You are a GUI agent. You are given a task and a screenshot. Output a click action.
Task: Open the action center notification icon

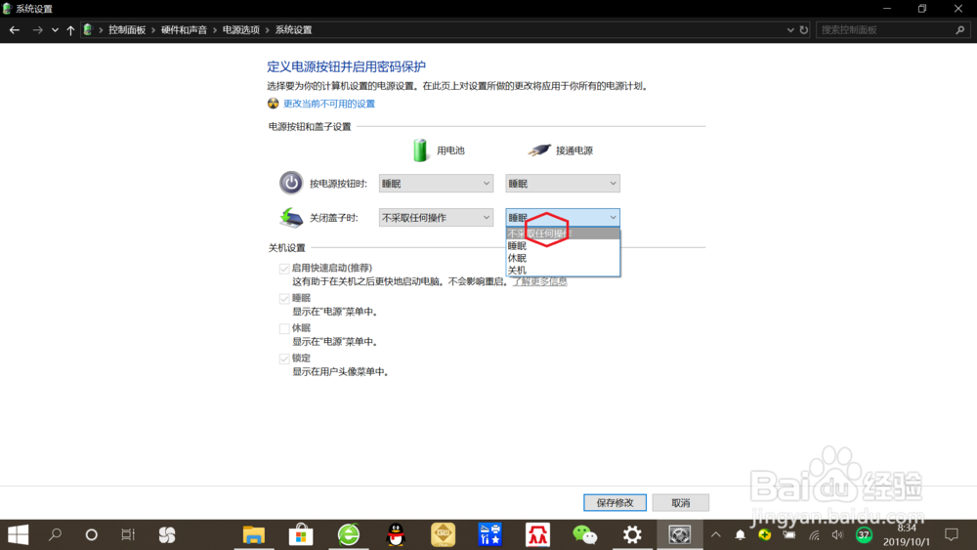pyautogui.click(x=952, y=534)
